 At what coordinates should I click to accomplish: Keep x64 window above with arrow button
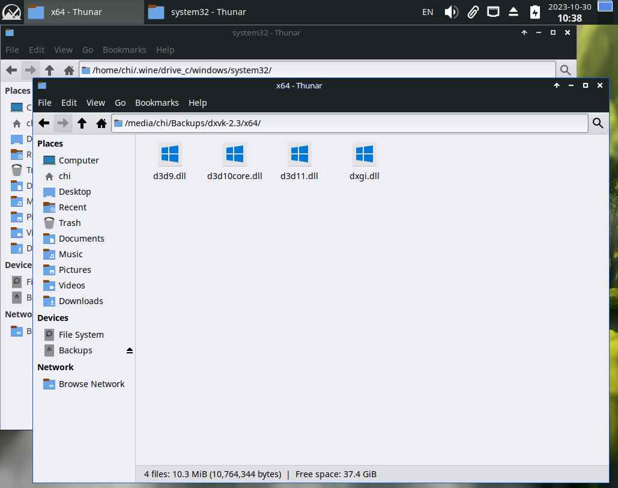click(557, 85)
